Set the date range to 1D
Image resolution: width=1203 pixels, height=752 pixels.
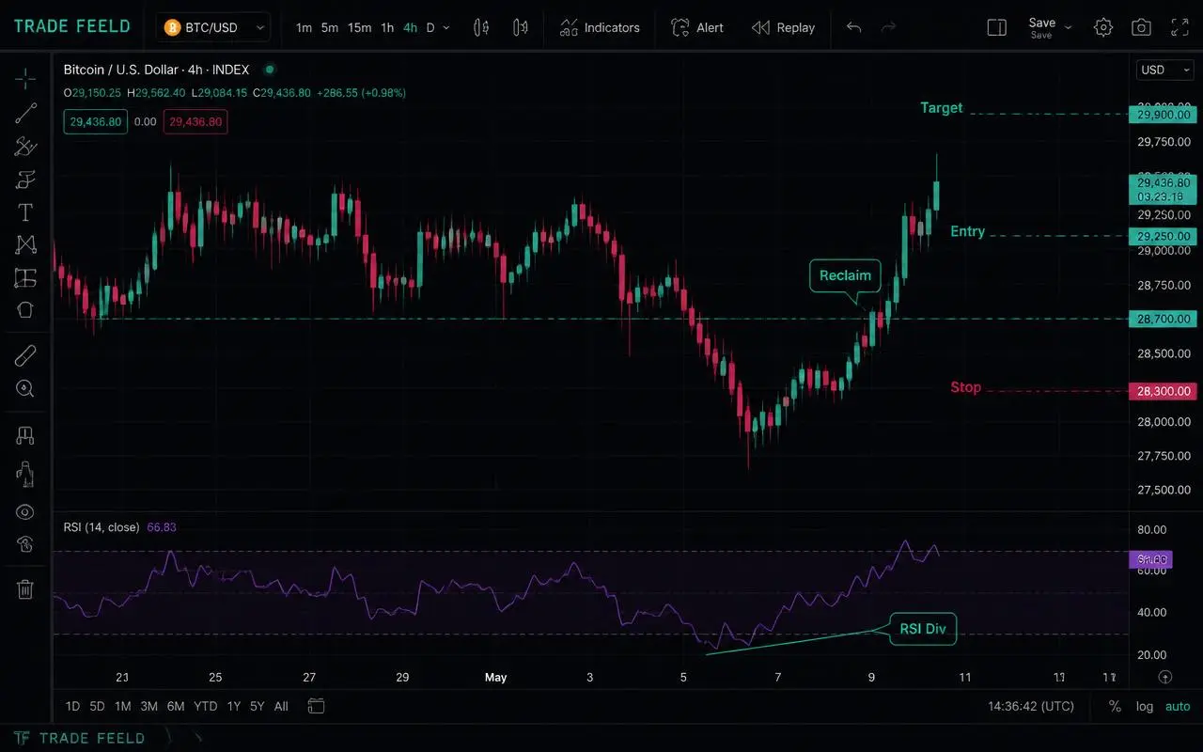pyautogui.click(x=72, y=706)
